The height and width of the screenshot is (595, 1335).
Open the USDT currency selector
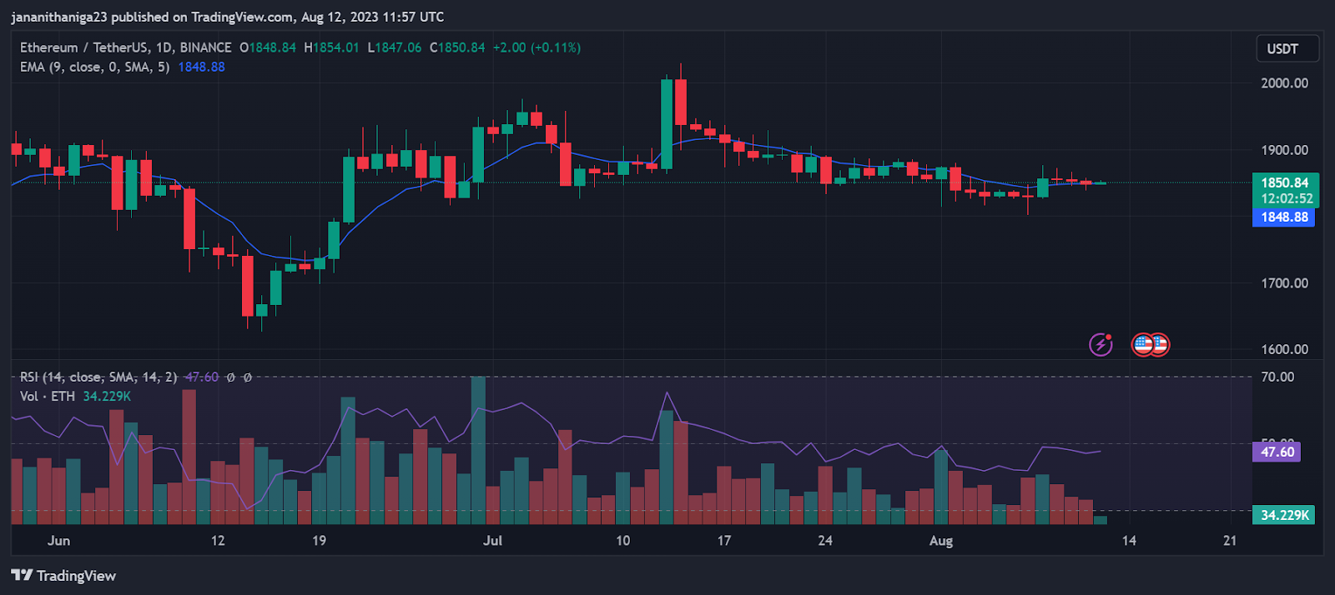click(x=1287, y=48)
